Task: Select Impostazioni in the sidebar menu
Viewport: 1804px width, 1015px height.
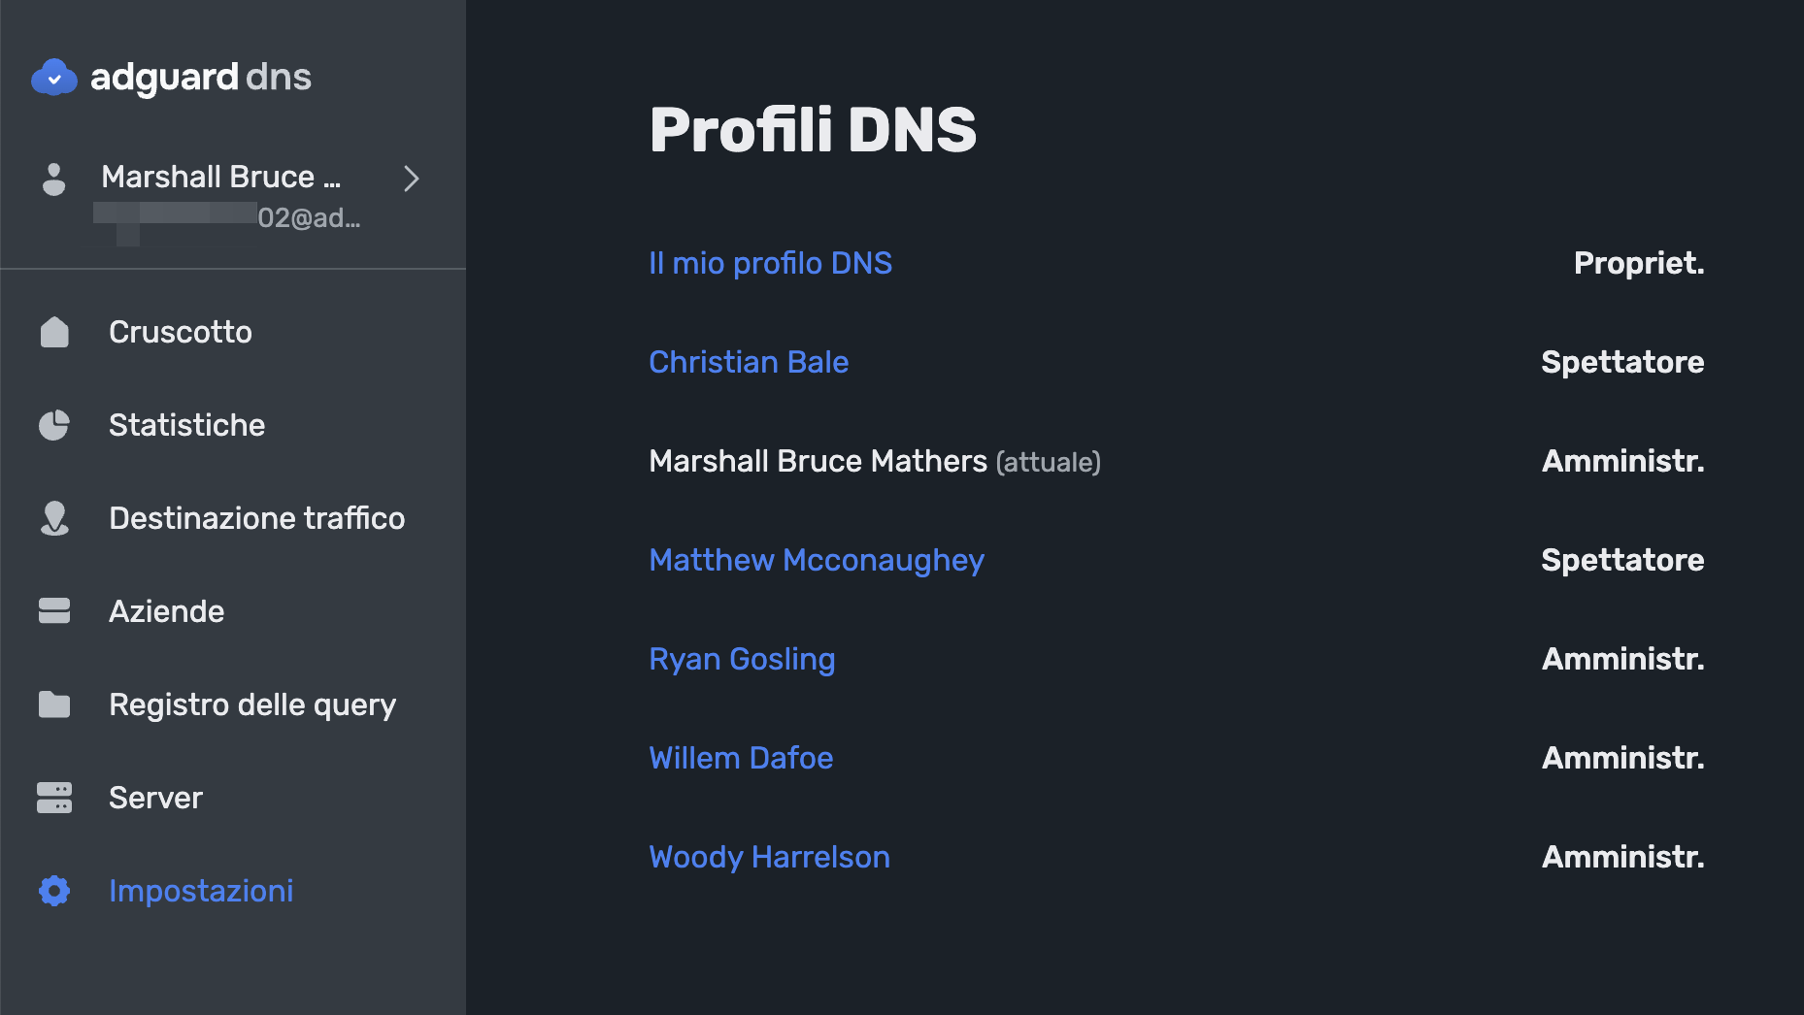Action: [x=201, y=891]
